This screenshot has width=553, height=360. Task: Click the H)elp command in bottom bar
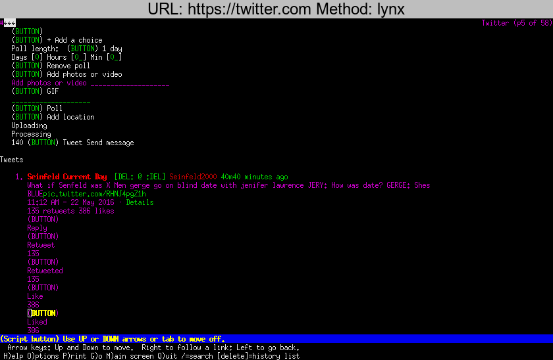click(13, 356)
